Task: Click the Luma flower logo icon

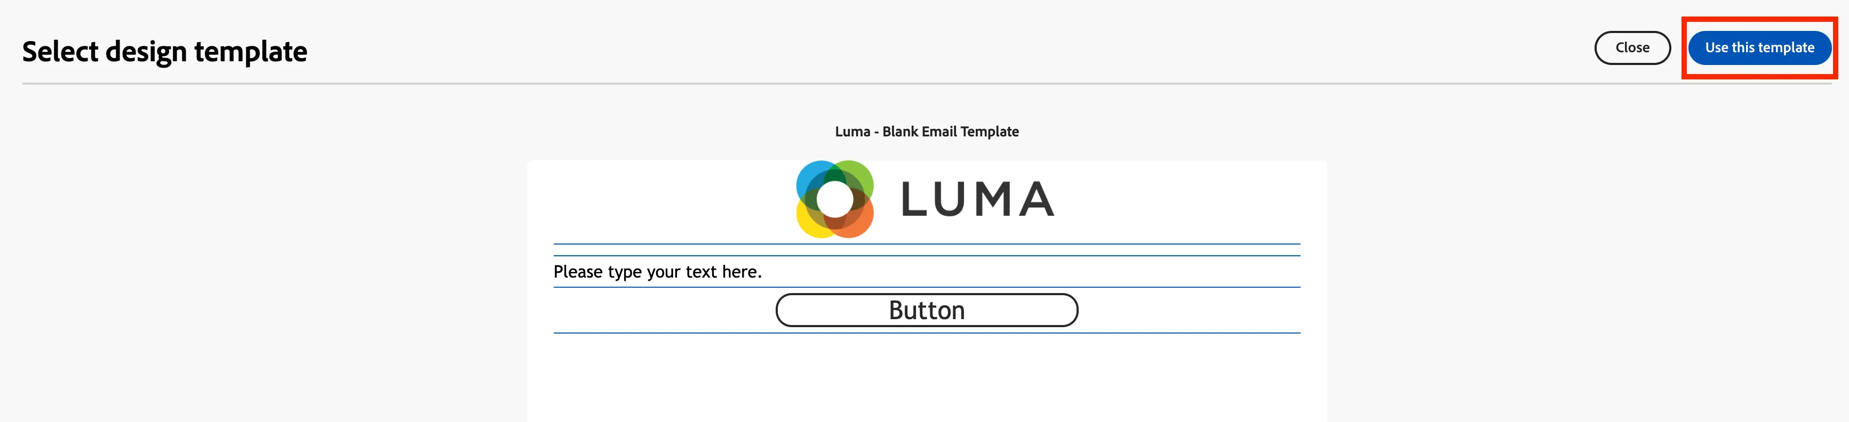Action: tap(835, 199)
